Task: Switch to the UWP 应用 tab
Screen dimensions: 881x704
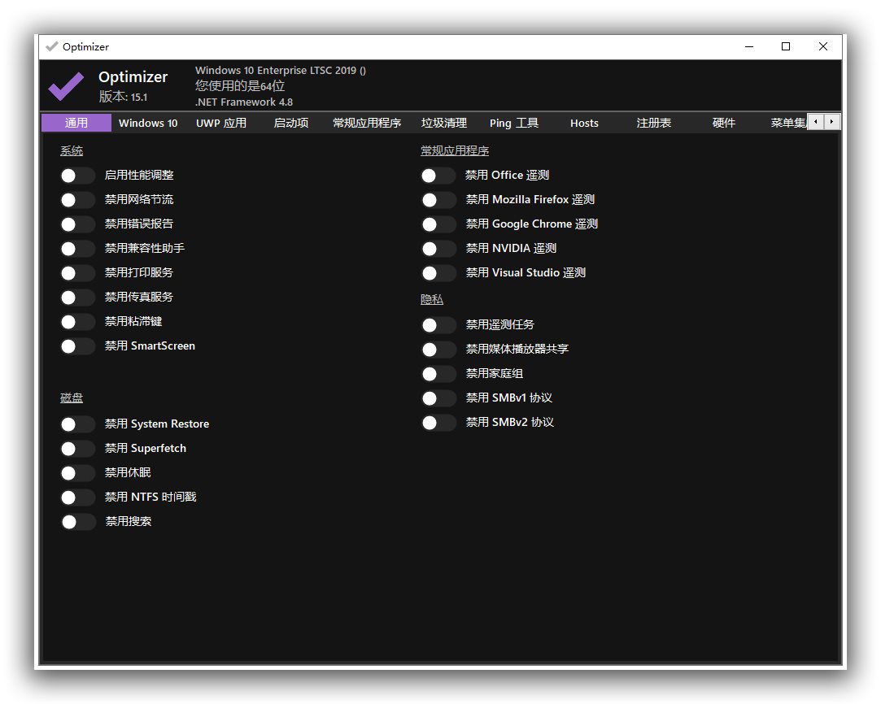Action: tap(221, 123)
